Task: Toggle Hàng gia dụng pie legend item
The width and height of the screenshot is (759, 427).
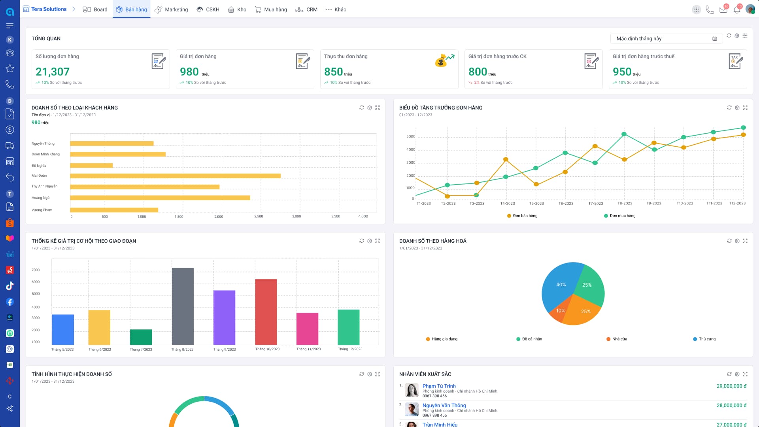Action: tap(442, 339)
